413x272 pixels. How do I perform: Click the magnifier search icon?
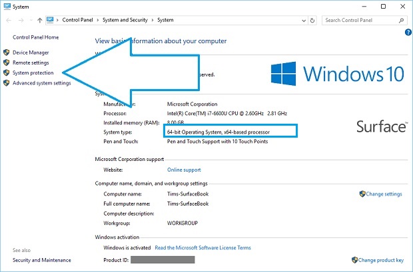pyautogui.click(x=402, y=20)
